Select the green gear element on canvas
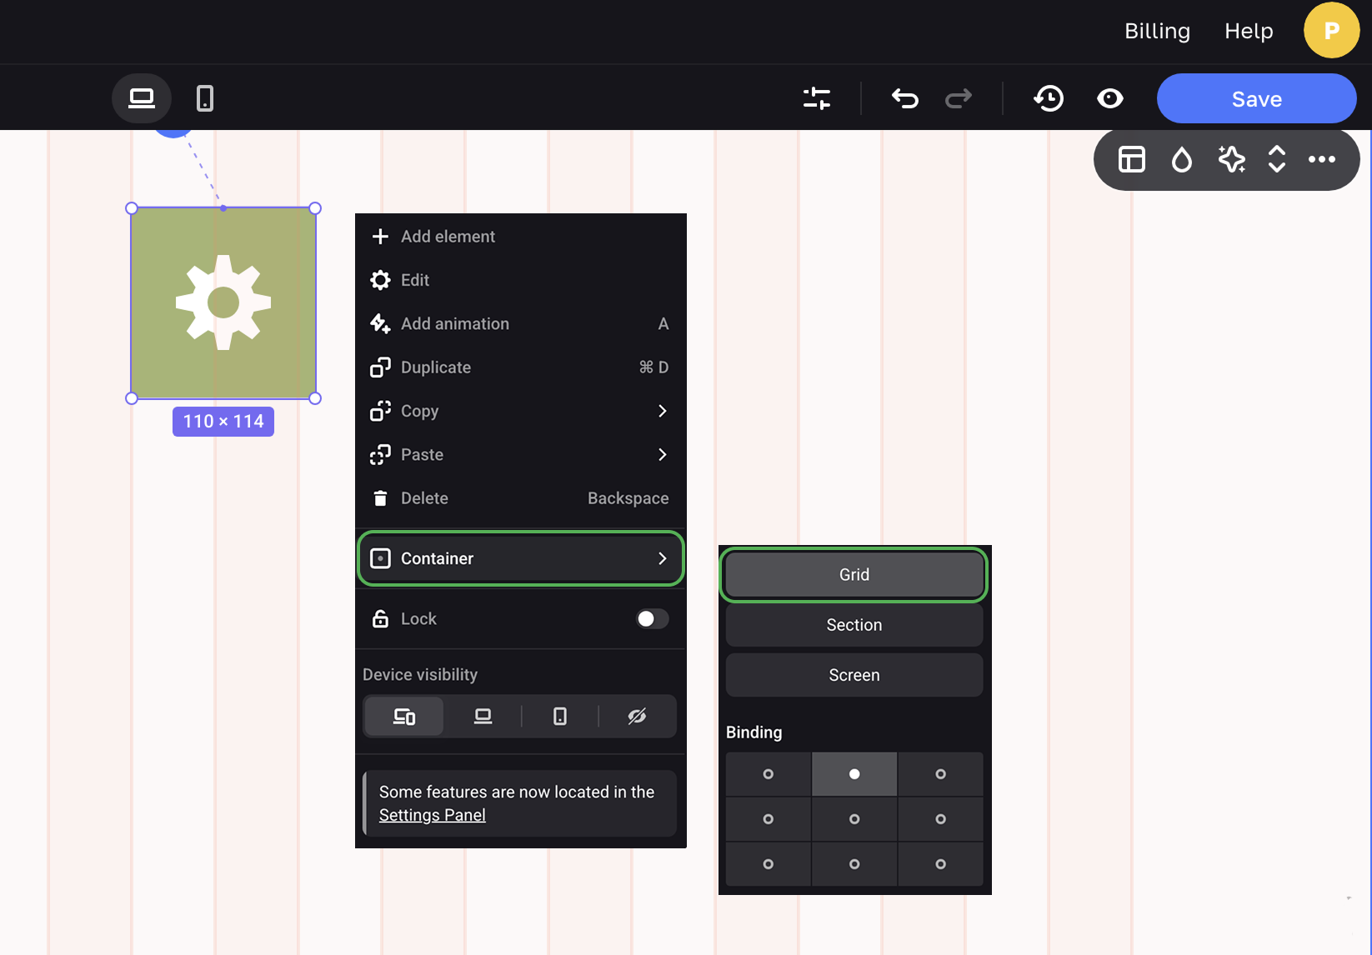The width and height of the screenshot is (1372, 955). pos(223,302)
